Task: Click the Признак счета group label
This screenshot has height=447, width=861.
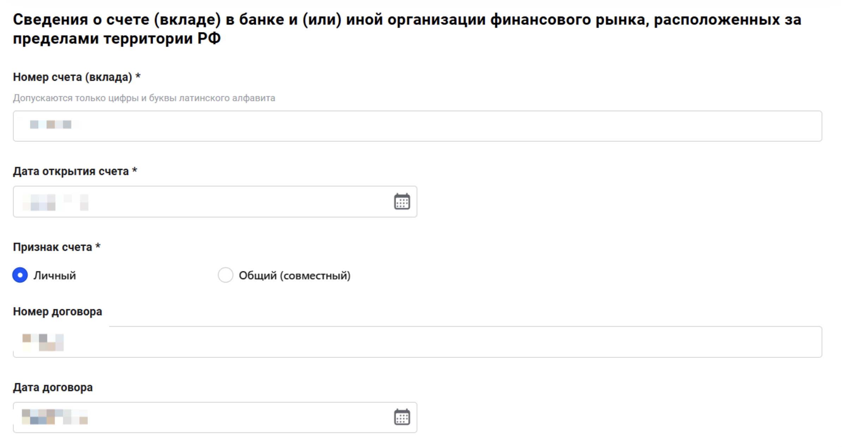Action: click(52, 247)
